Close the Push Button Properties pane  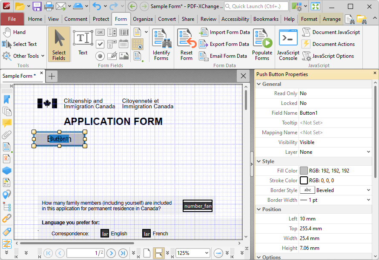(x=375, y=73)
